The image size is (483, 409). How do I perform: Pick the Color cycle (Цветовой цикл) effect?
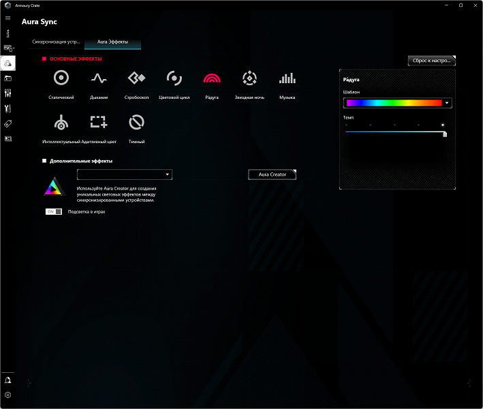click(174, 78)
